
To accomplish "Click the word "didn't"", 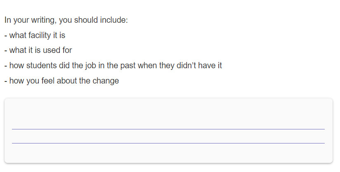I will [x=186, y=65].
